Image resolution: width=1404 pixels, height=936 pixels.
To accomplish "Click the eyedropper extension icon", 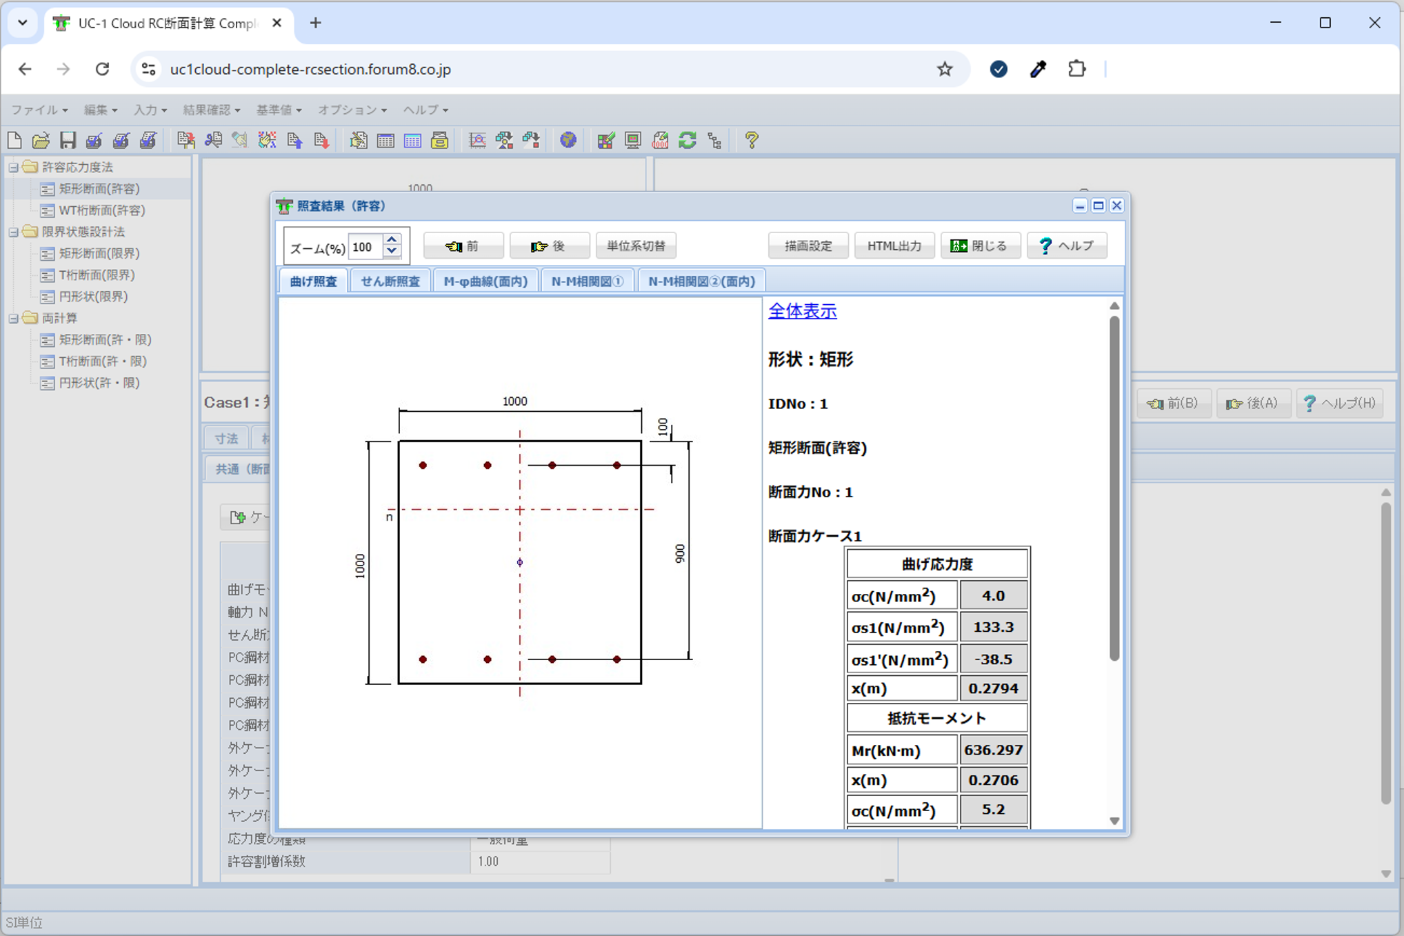I will click(1038, 69).
